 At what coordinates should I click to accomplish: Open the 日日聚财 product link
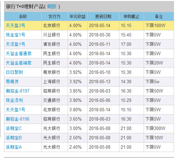(x=14, y=72)
